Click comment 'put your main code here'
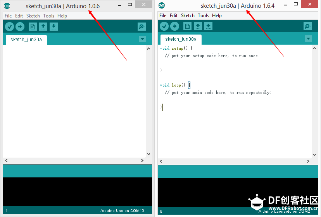The height and width of the screenshot is (217, 321). pos(218,93)
